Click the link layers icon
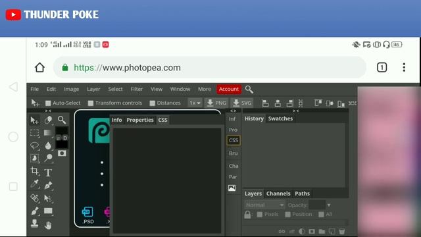The width and height of the screenshot is (421, 237). pos(282,231)
